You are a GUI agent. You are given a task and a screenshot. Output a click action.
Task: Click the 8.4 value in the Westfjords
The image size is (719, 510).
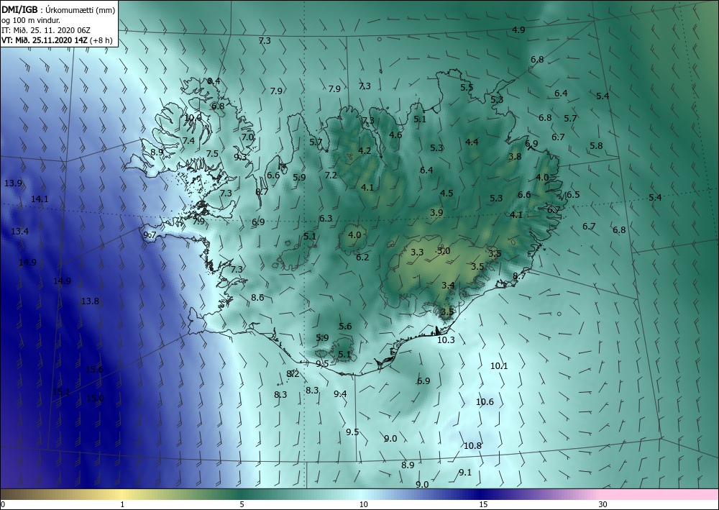pyautogui.click(x=214, y=81)
